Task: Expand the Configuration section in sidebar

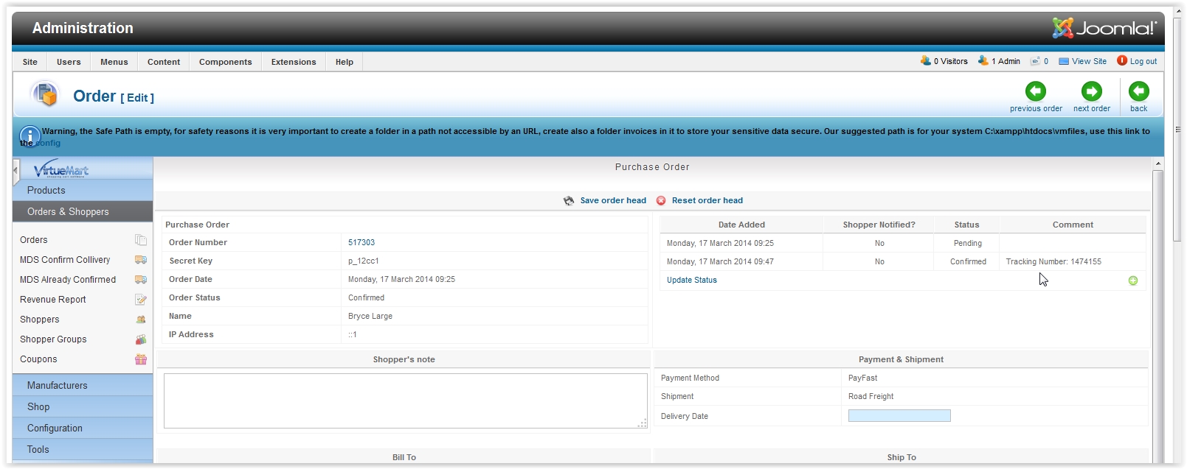Action: [x=55, y=428]
